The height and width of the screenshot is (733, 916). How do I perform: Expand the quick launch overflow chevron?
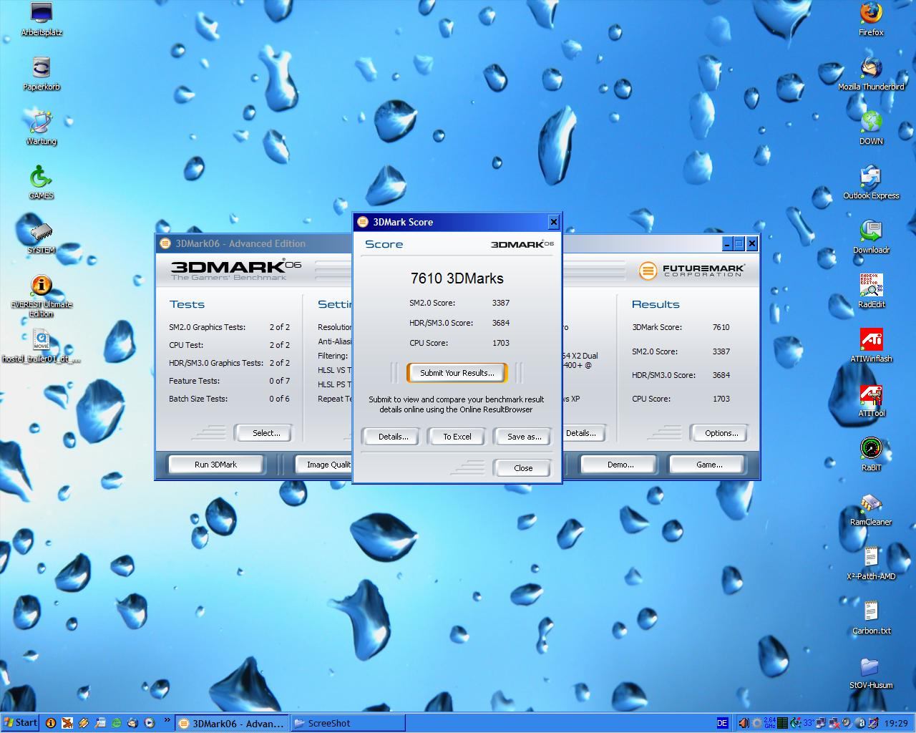click(167, 720)
